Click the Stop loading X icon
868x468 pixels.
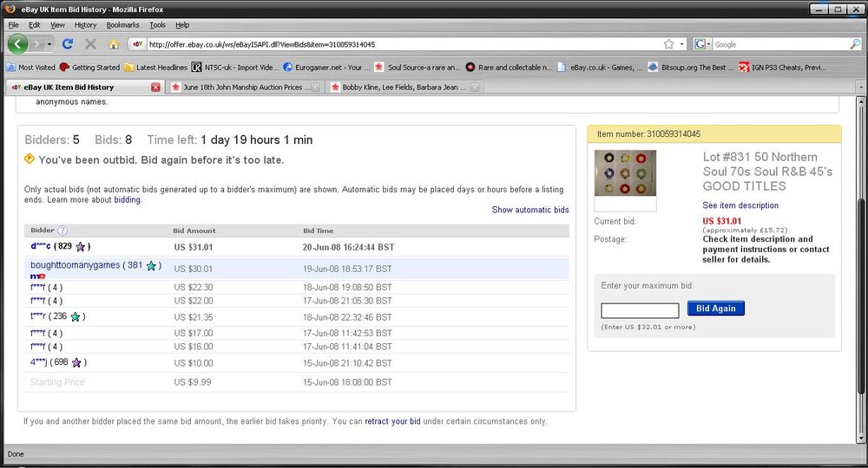(x=90, y=43)
